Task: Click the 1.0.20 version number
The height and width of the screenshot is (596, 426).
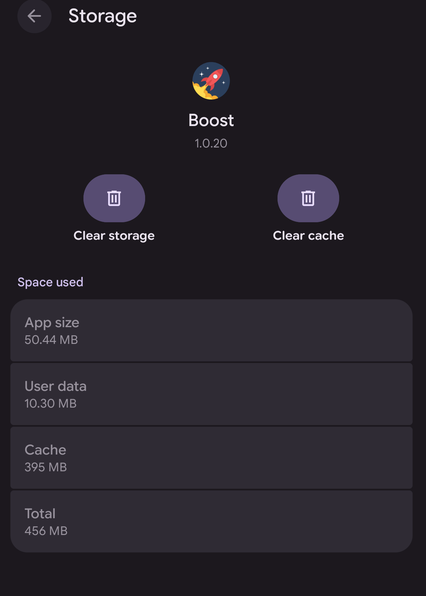Action: pos(211,143)
